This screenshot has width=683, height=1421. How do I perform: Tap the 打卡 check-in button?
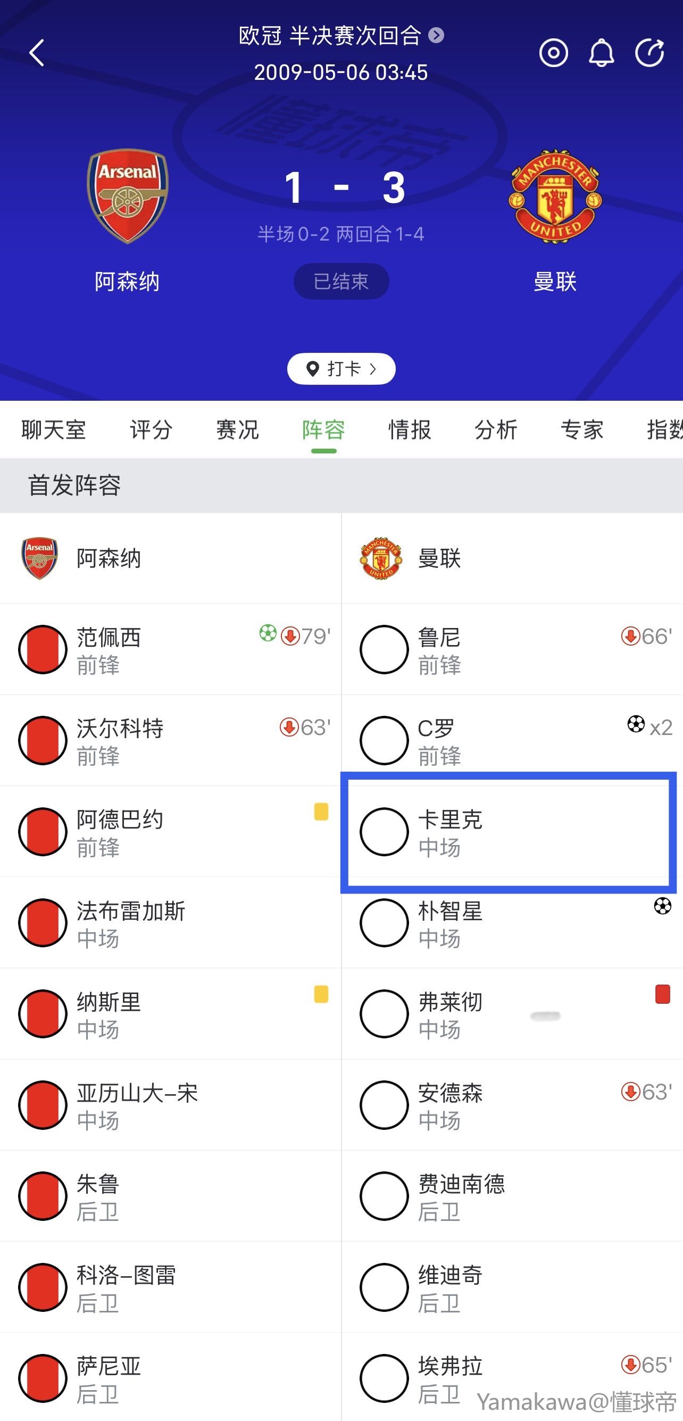click(x=341, y=368)
